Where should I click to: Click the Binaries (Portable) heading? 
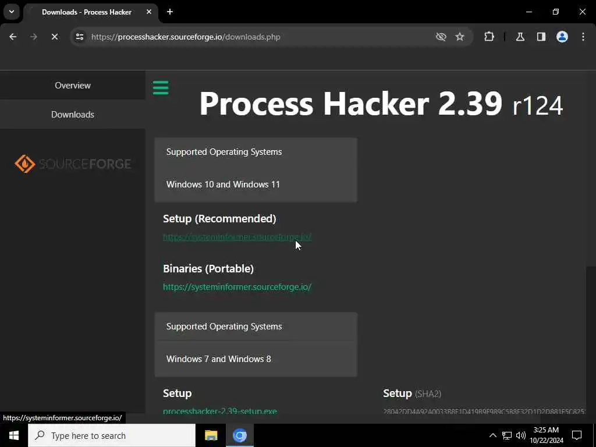click(x=208, y=269)
